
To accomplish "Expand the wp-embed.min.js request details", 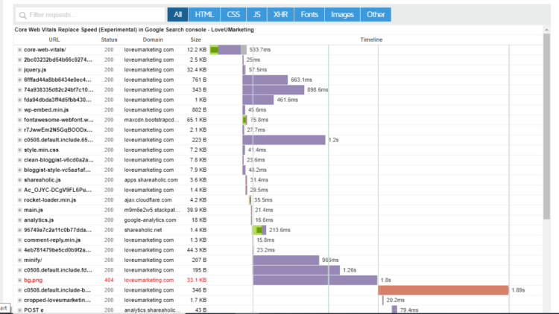I will 19,110.
